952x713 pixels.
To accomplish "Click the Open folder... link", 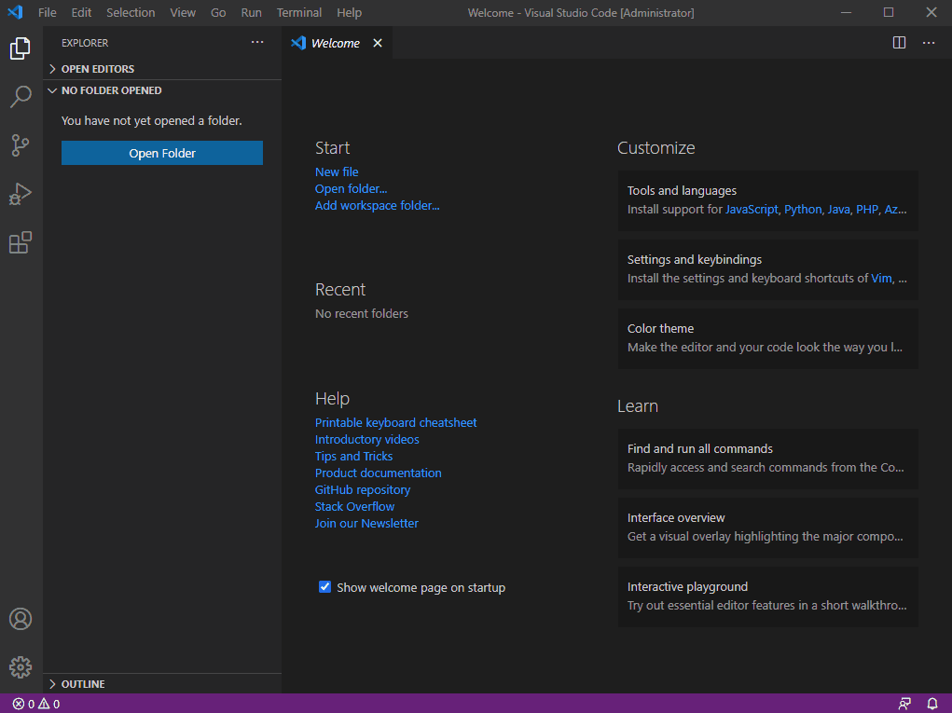I will click(351, 188).
